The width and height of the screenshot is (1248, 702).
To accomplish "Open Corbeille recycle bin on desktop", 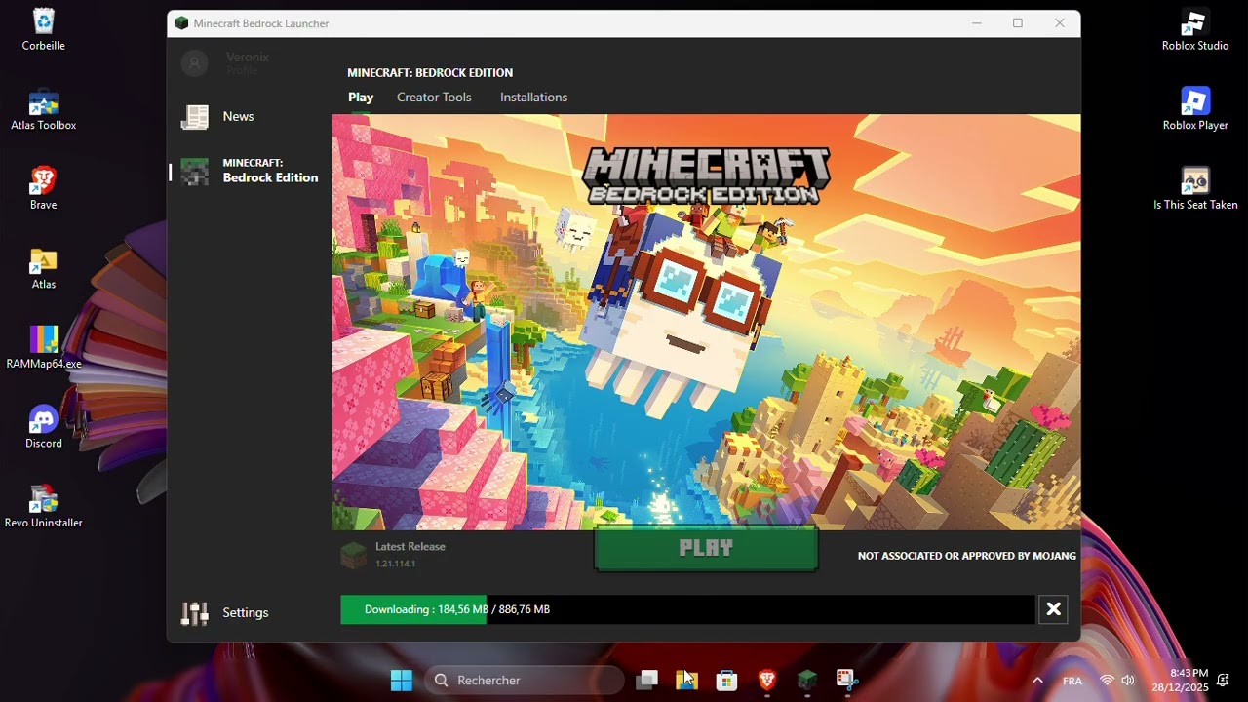I will pos(44,29).
